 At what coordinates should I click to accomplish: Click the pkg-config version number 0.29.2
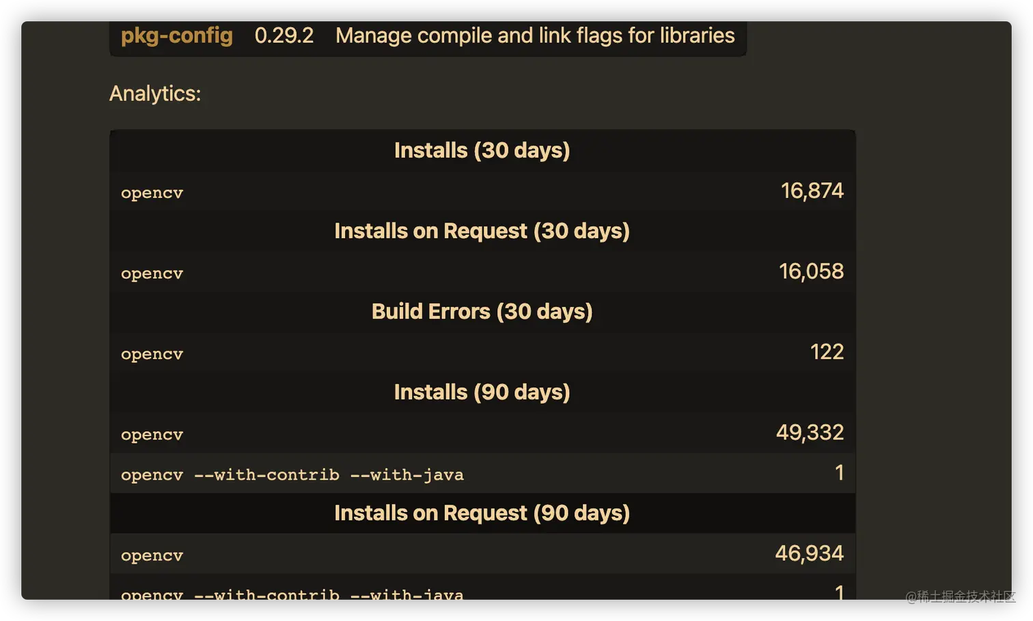pyautogui.click(x=284, y=35)
